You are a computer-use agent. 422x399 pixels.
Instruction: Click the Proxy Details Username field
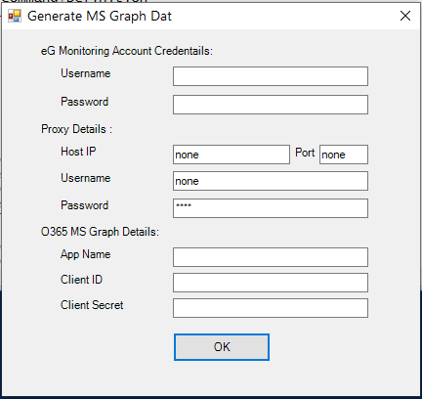coord(271,181)
